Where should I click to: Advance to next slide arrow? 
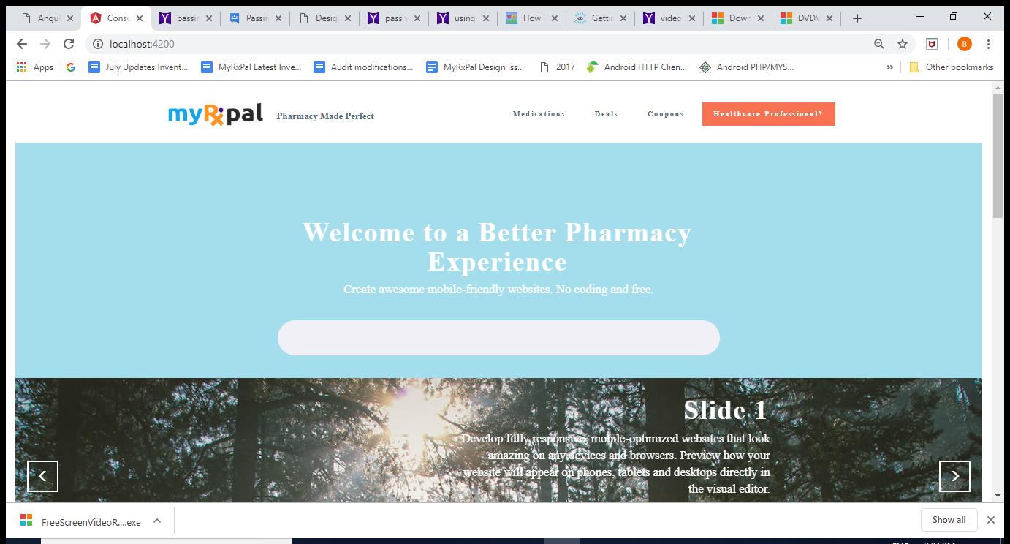point(954,476)
